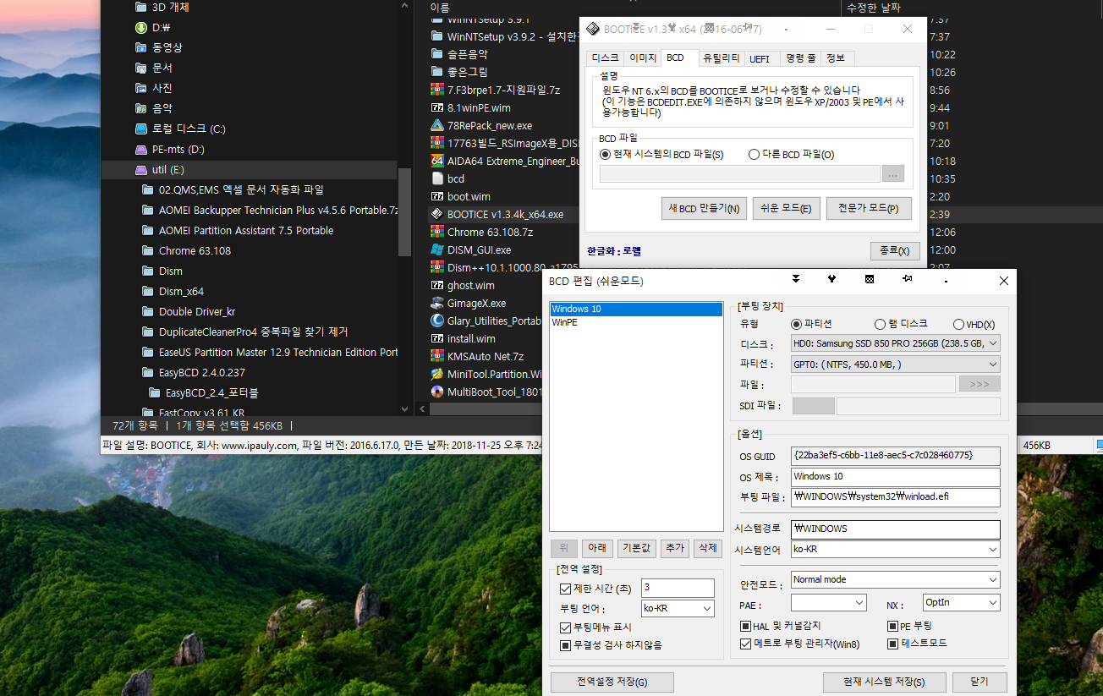Select the VHD(X) radio button

point(958,324)
